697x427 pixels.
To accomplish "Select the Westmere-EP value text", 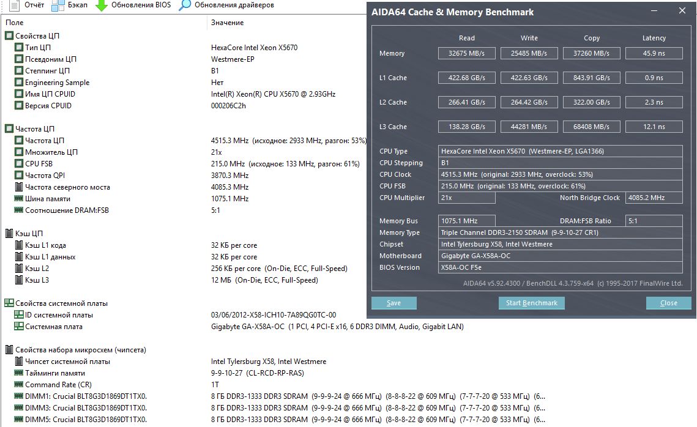I will pyautogui.click(x=233, y=59).
